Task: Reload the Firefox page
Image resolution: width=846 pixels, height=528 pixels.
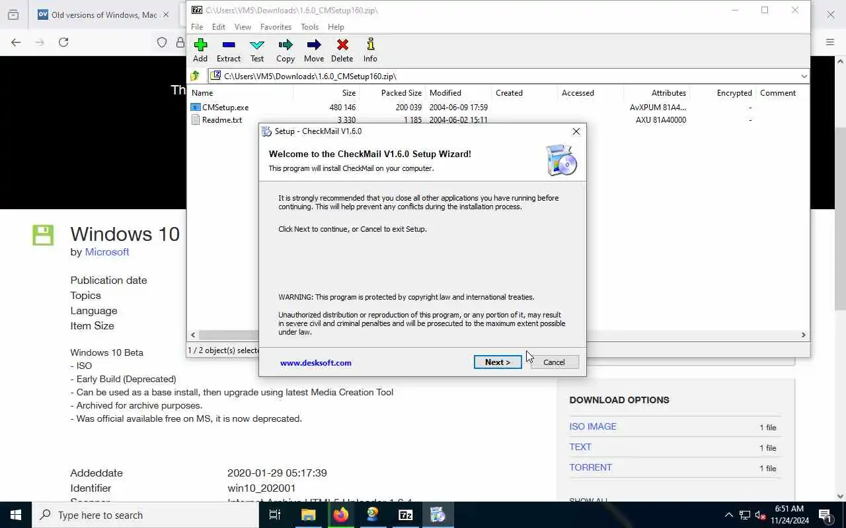Action: (63, 42)
